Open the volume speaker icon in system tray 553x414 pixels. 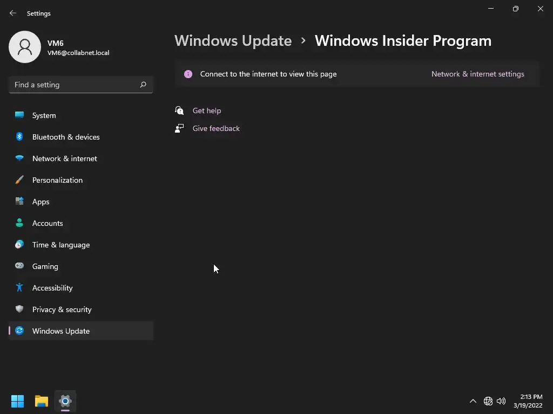tap(501, 401)
